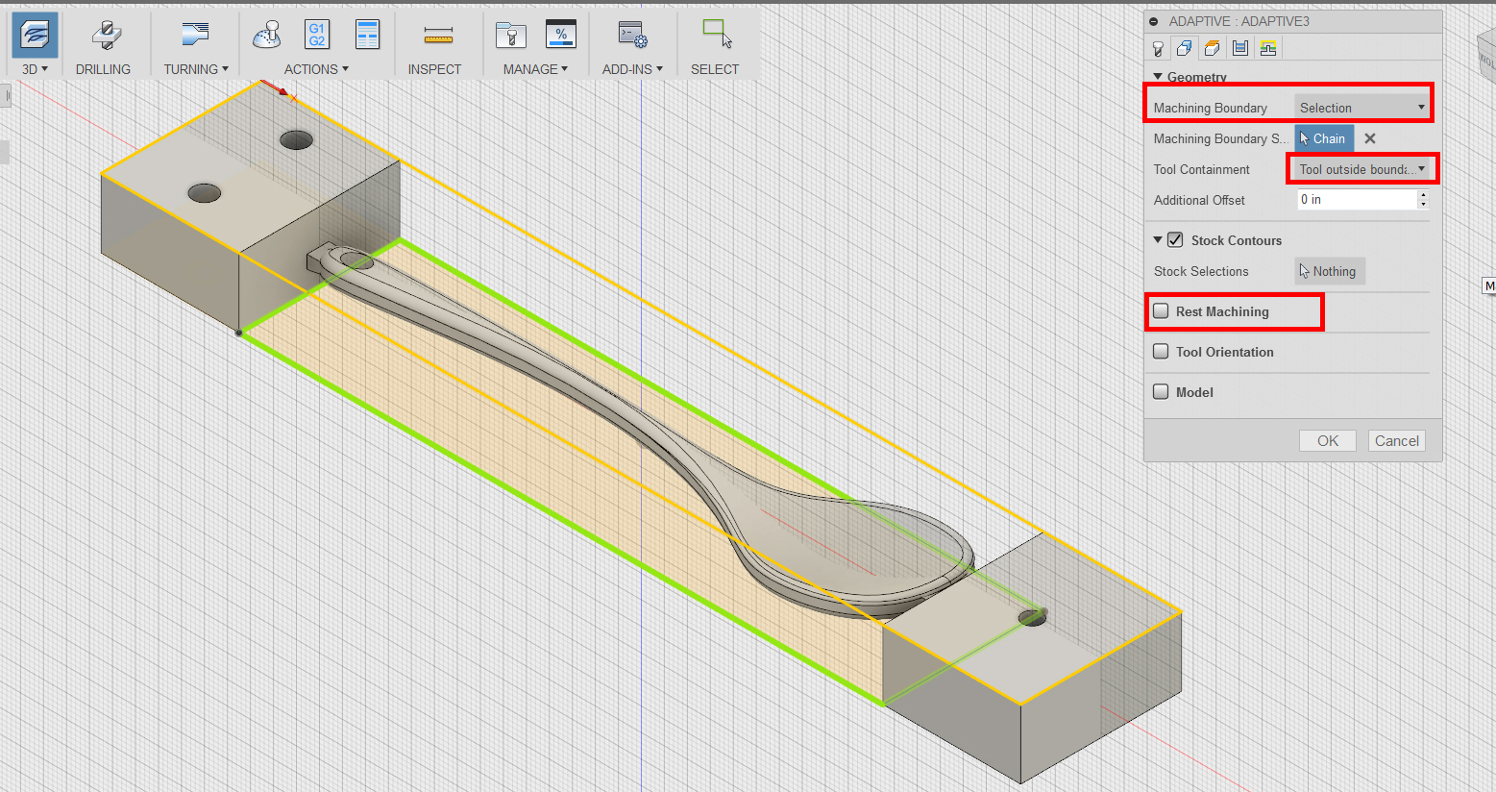Switch to the Heights tab
The image size is (1496, 792).
1213,48
